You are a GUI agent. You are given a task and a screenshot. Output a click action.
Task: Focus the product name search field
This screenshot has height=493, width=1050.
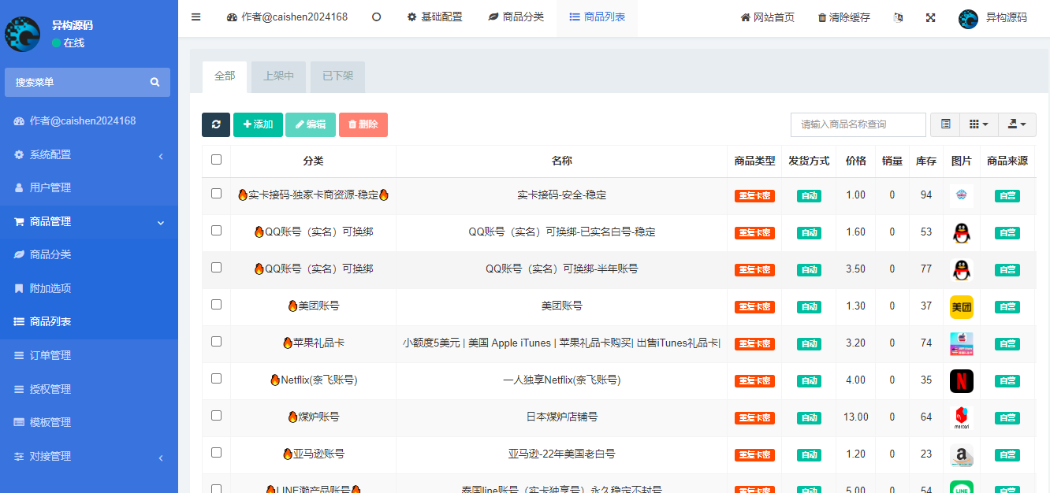click(858, 124)
